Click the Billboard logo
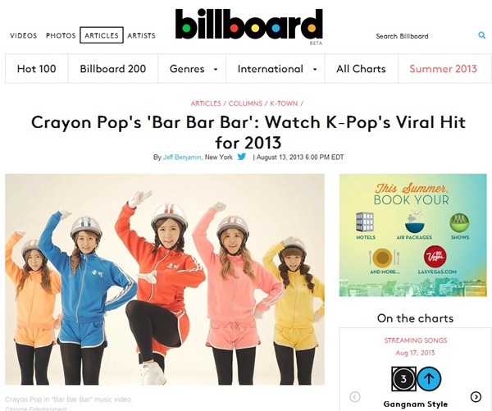492x411 pixels. tap(248, 24)
